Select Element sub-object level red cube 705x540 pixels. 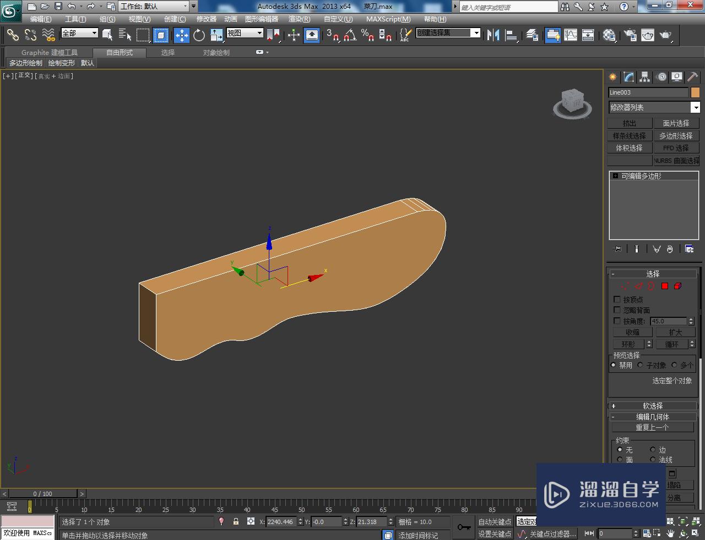(677, 286)
